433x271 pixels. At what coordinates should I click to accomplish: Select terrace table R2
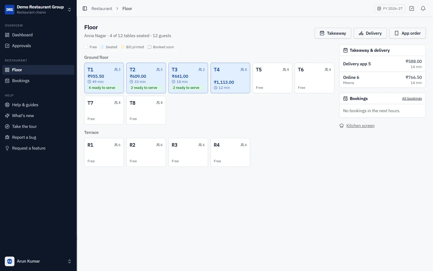pos(146,152)
